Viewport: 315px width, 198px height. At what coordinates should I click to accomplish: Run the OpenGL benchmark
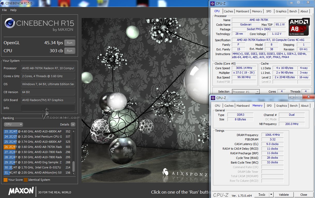(x=70, y=43)
